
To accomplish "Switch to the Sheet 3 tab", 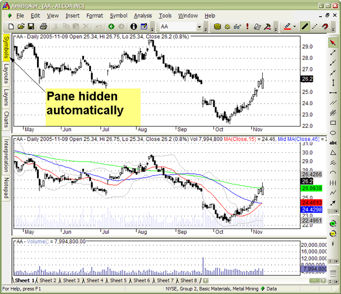I will 71,281.
